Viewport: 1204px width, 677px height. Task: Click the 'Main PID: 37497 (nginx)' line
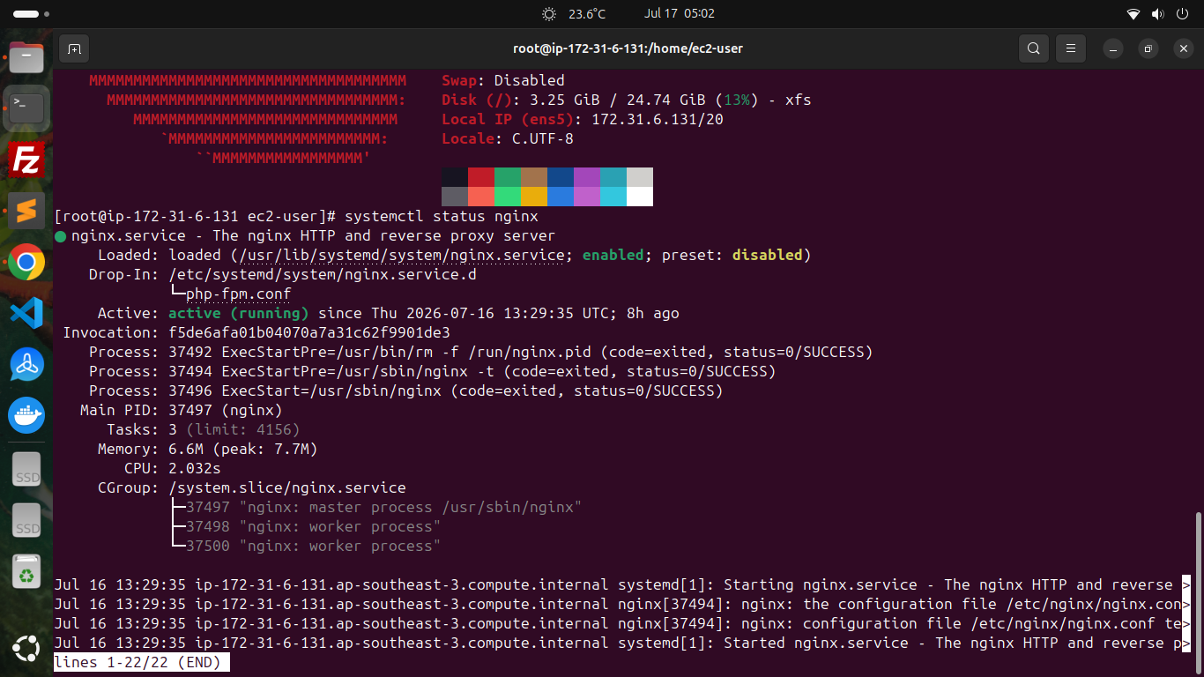(x=182, y=410)
